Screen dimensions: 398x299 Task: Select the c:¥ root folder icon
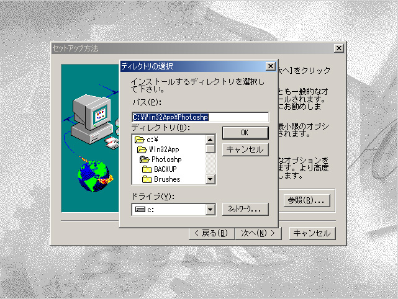tap(139, 140)
